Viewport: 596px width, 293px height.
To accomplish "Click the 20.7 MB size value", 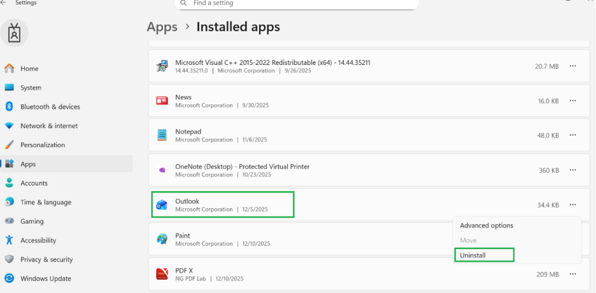I will pos(546,66).
